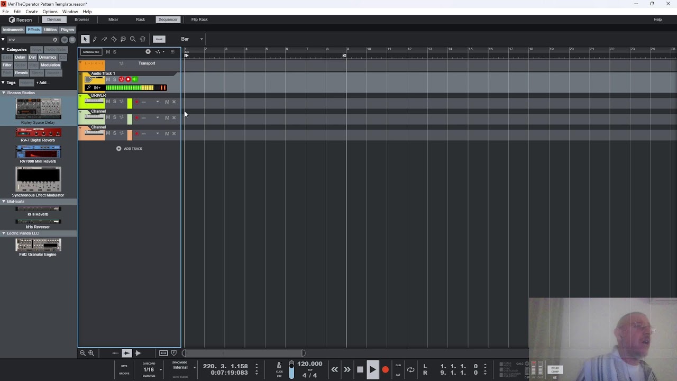Click the add track plus icon in header
The width and height of the screenshot is (677, 381).
(148, 52)
